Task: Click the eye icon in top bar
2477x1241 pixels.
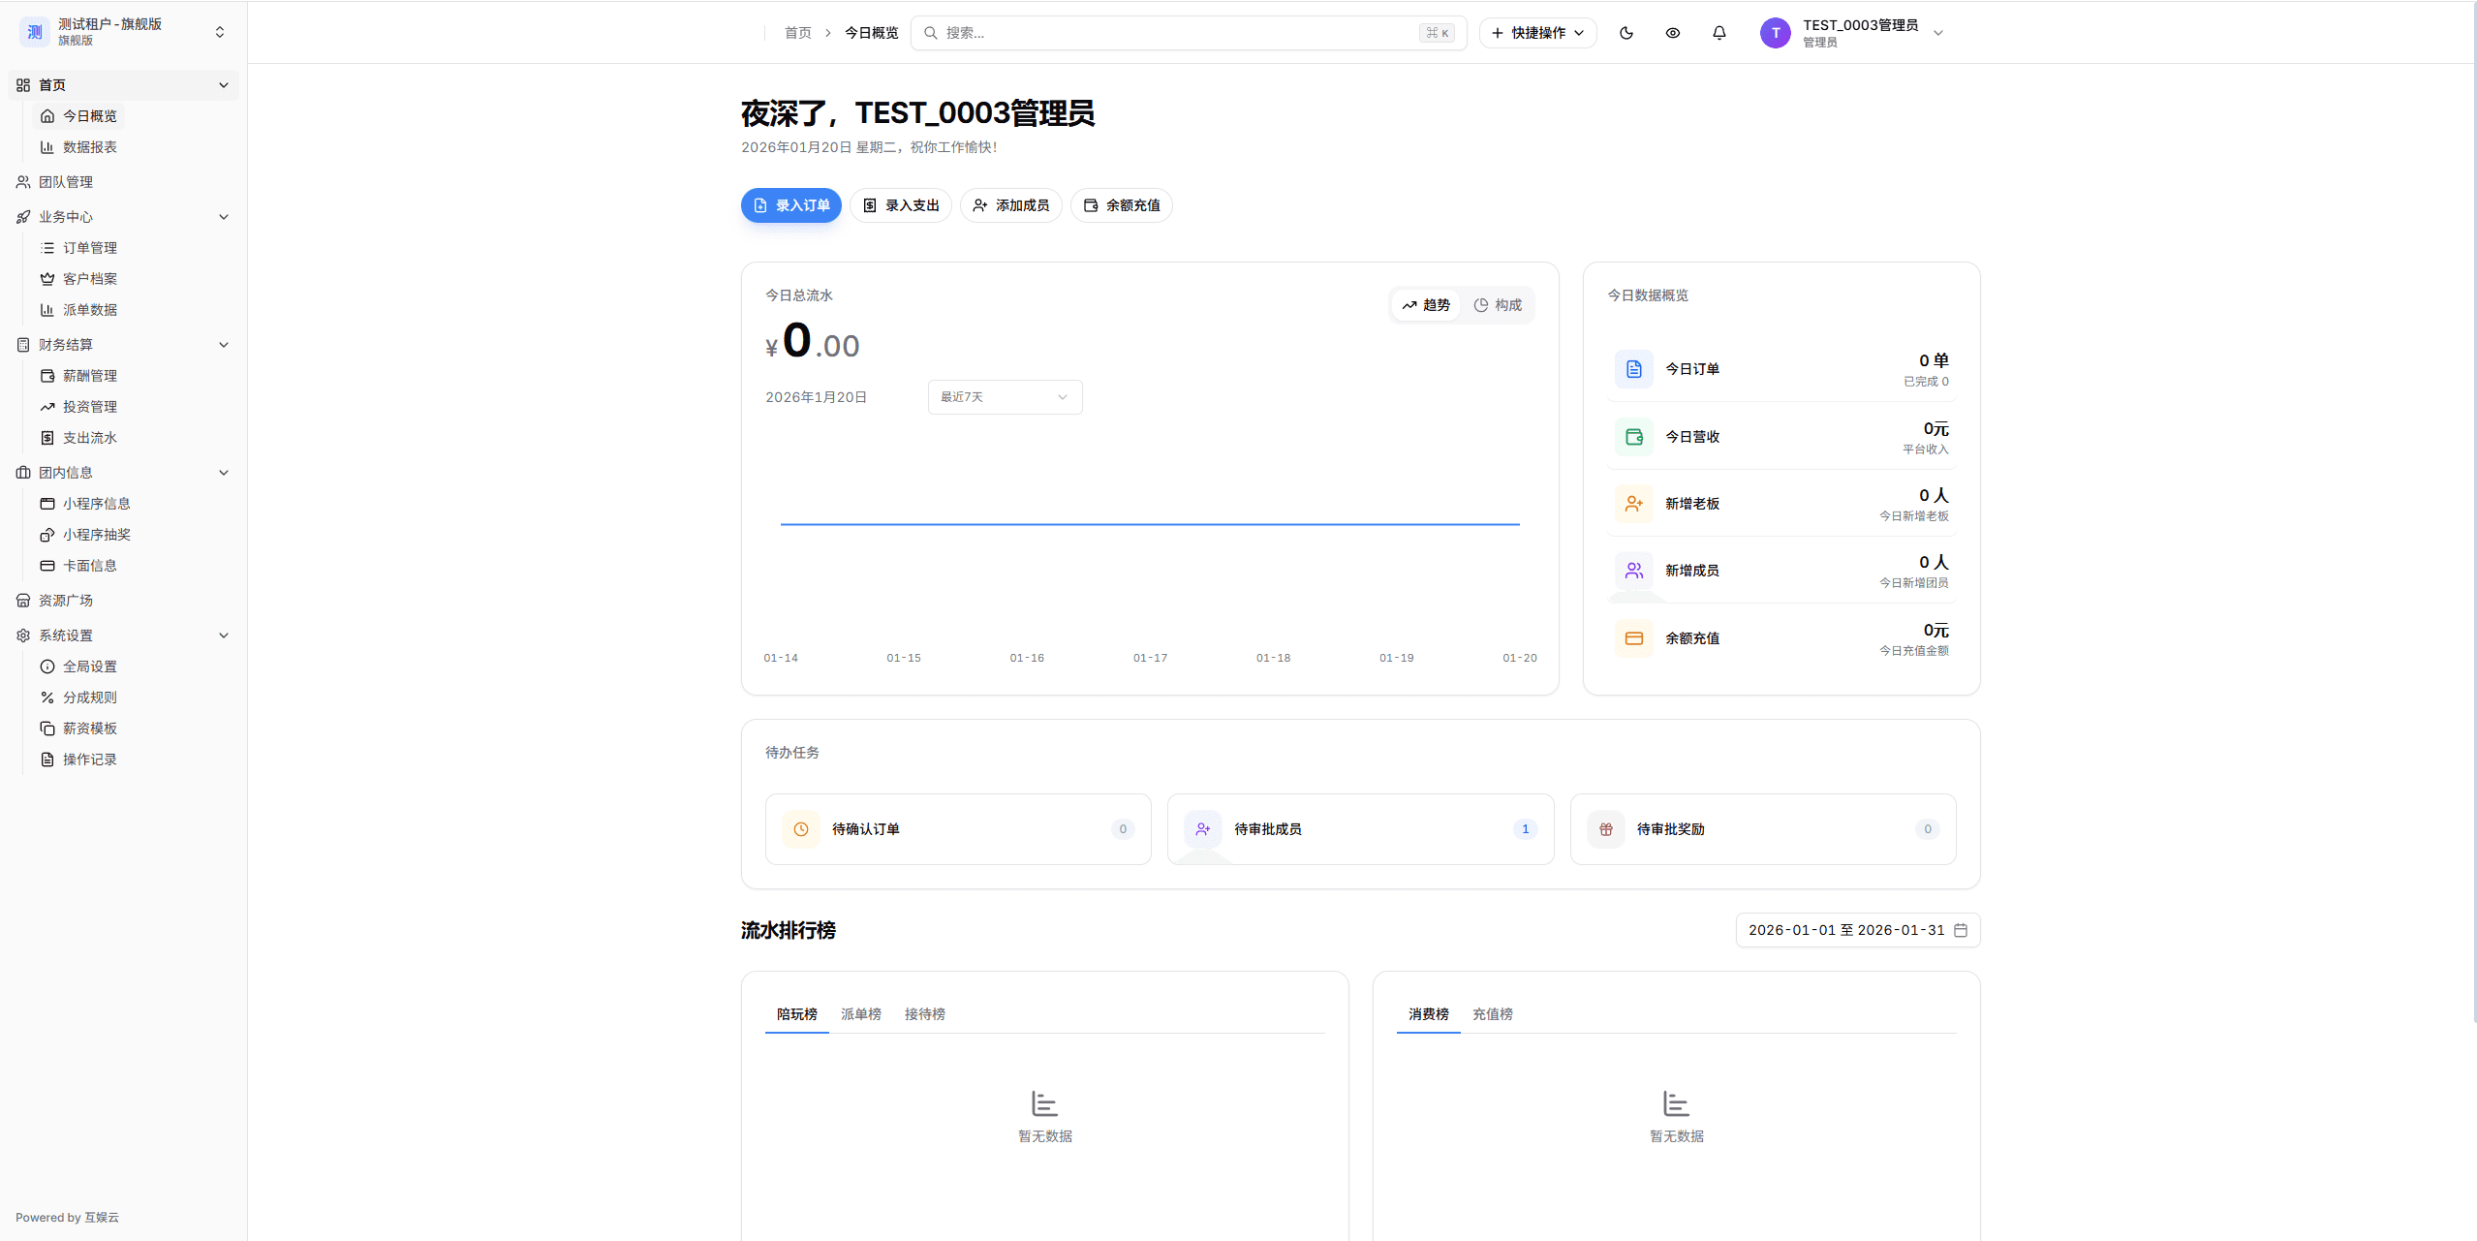Action: (1672, 32)
